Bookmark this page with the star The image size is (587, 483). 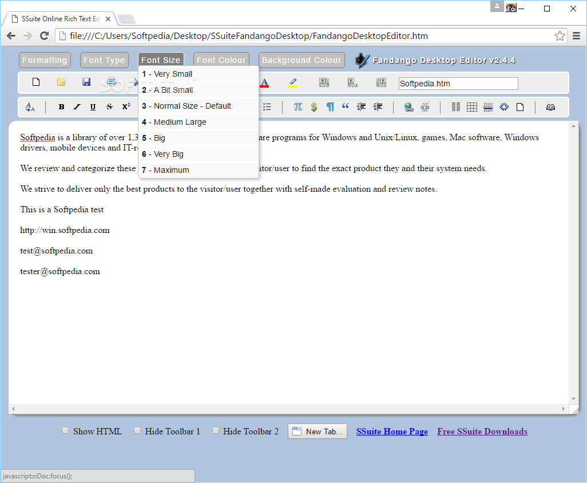click(560, 36)
